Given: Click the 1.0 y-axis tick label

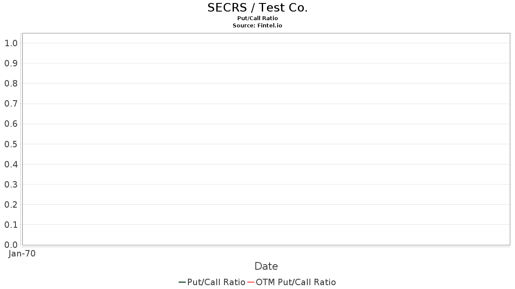Looking at the screenshot, I should pos(11,43).
